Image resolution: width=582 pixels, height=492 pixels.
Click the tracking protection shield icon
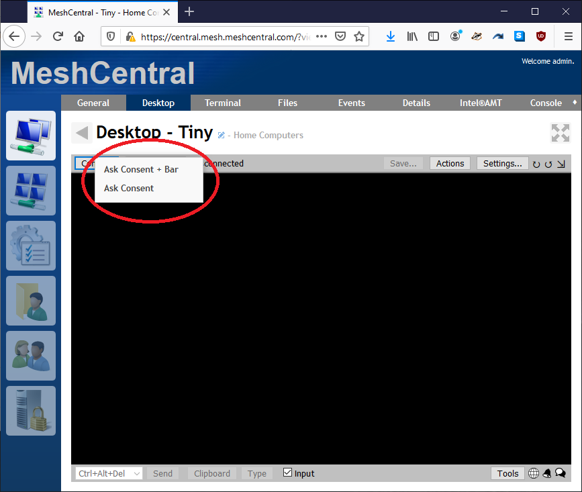pyautogui.click(x=110, y=36)
